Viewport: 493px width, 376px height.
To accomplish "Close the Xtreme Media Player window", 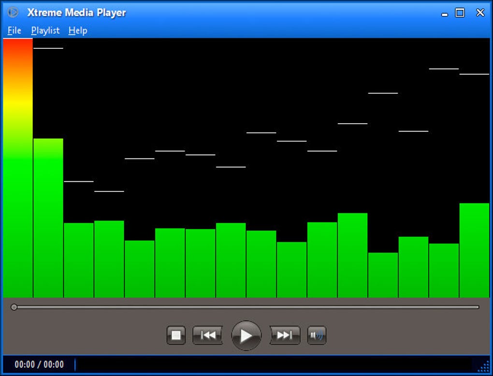I will click(480, 13).
